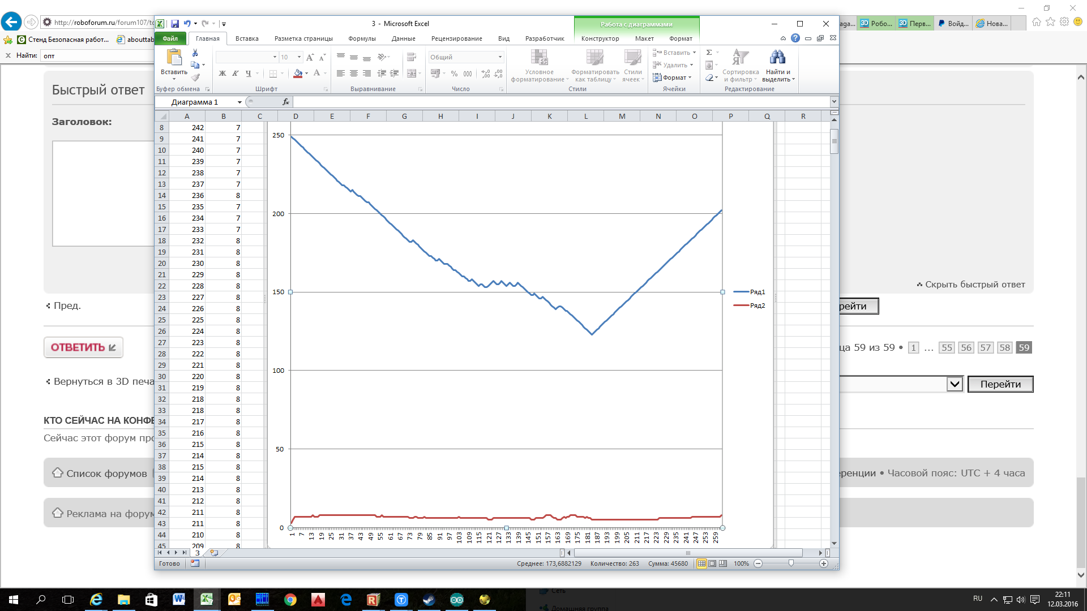Screen dimensions: 1087x611
Task: Open the number format dropdown (Общий)
Action: click(500, 57)
